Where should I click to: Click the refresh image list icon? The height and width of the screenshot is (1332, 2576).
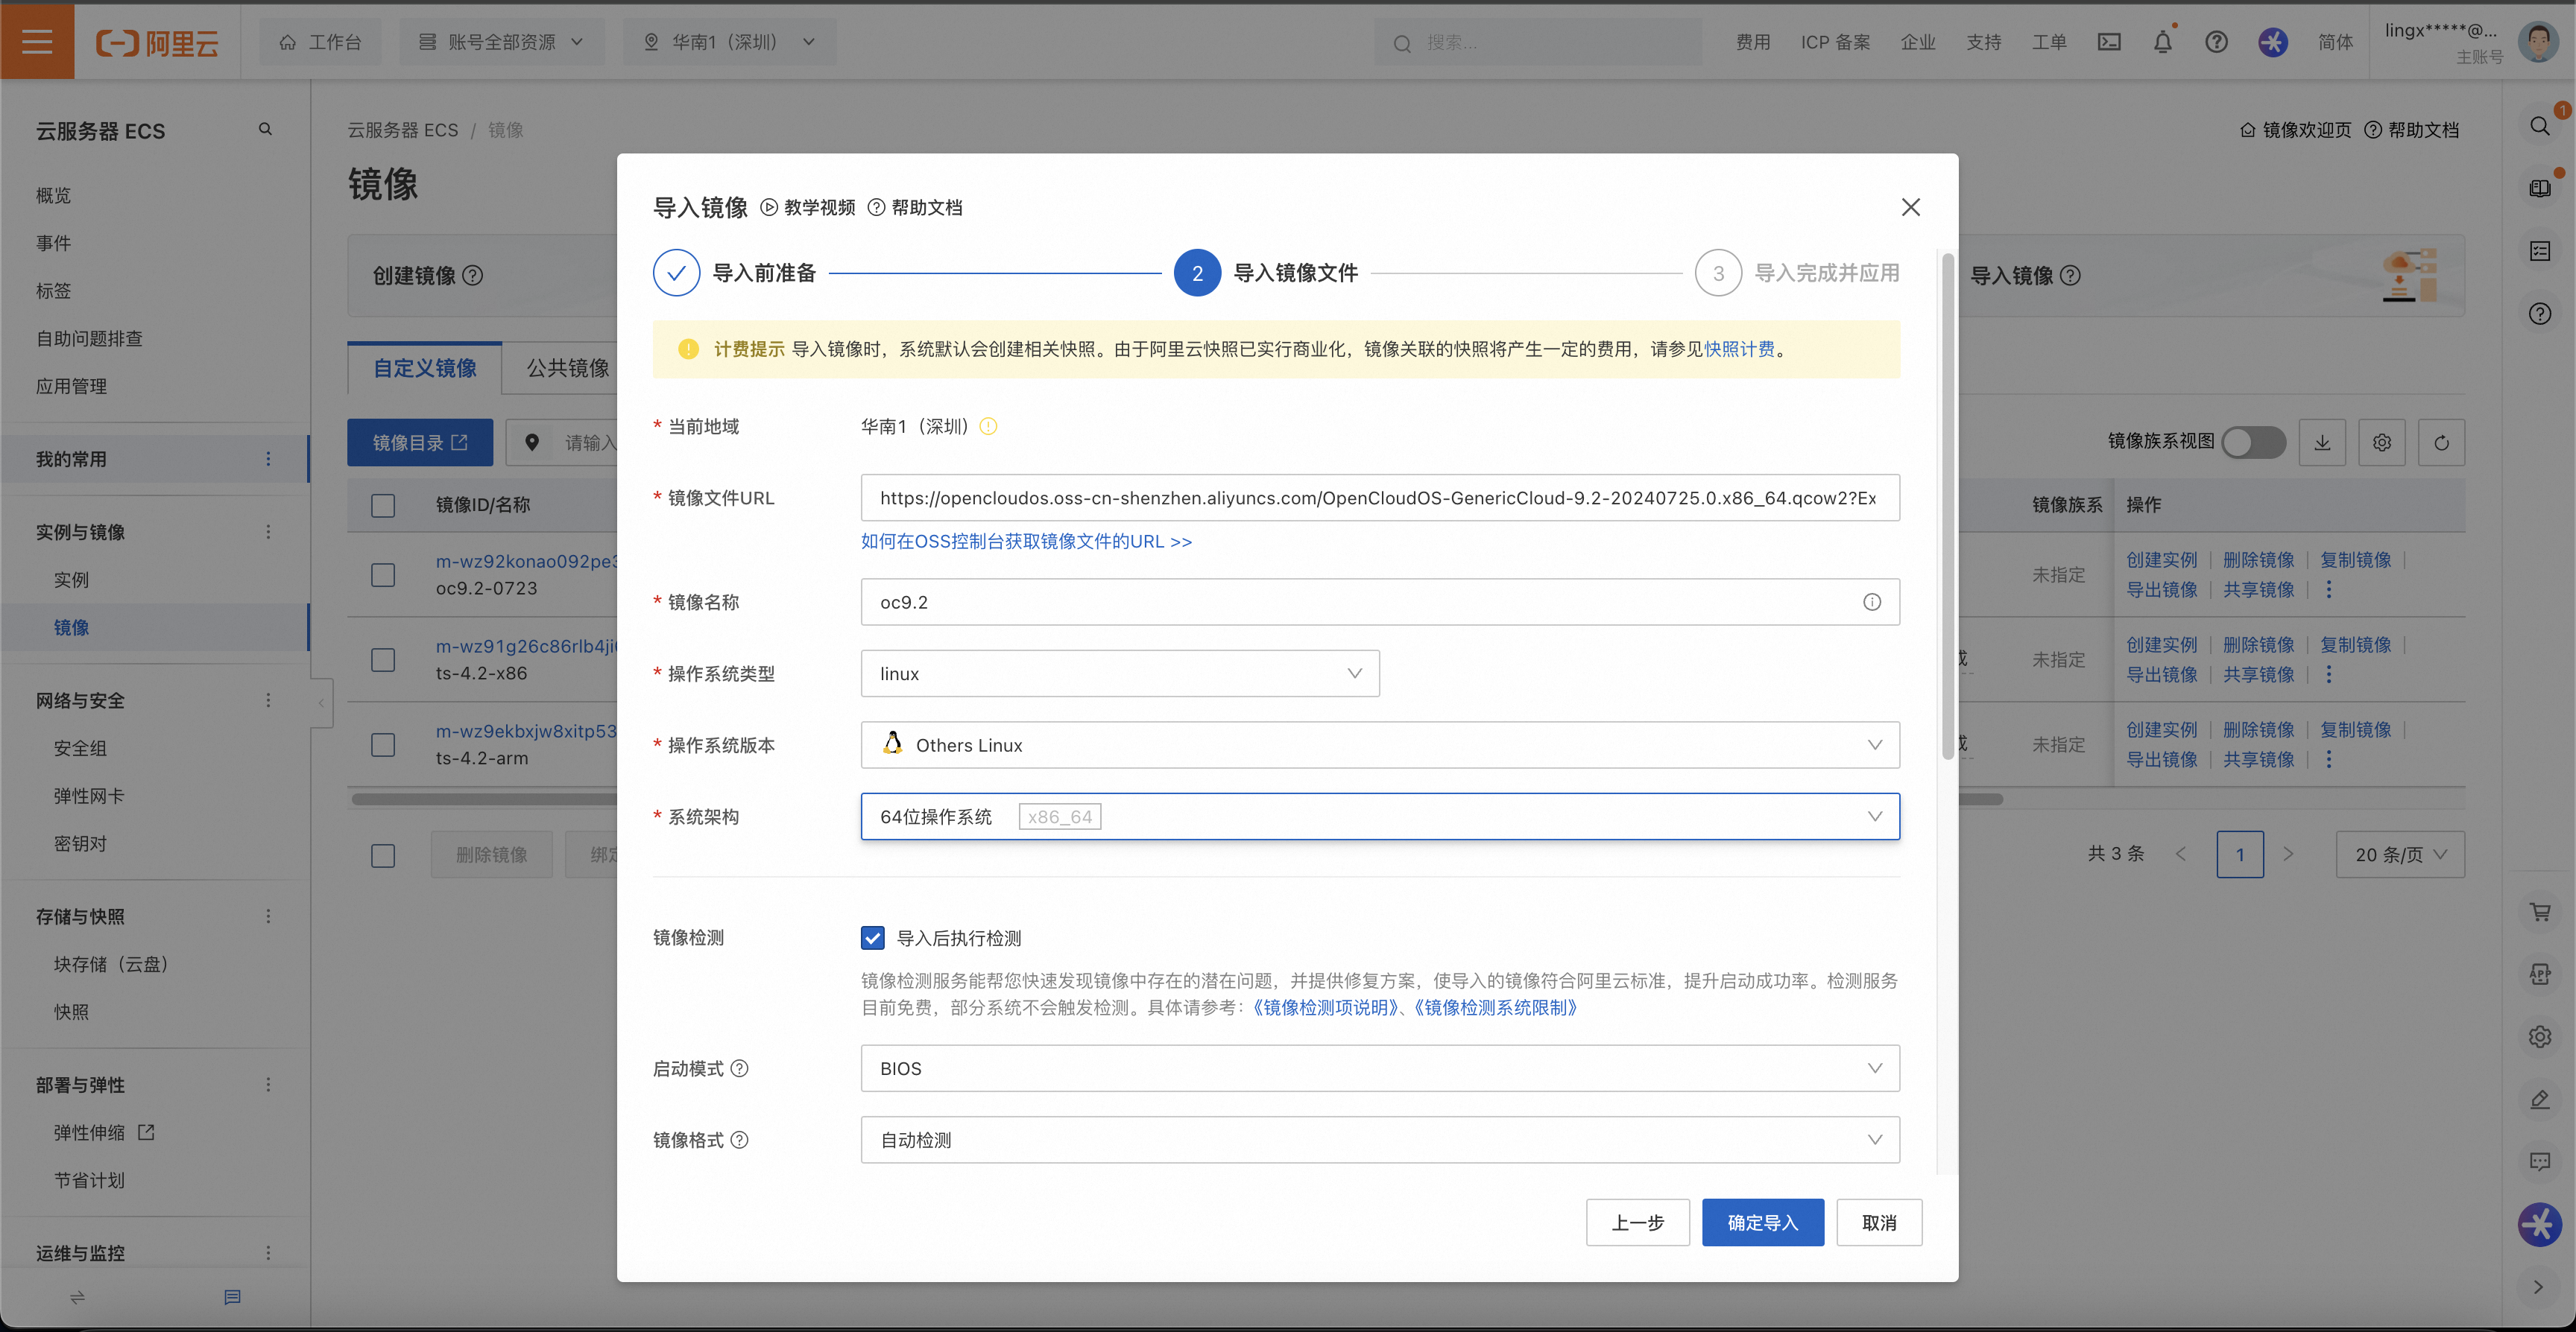click(2441, 443)
